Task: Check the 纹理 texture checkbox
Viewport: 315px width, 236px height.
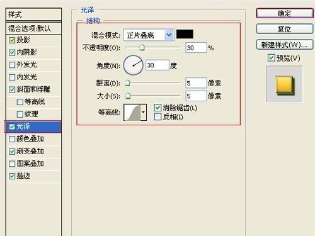Action: tap(20, 114)
